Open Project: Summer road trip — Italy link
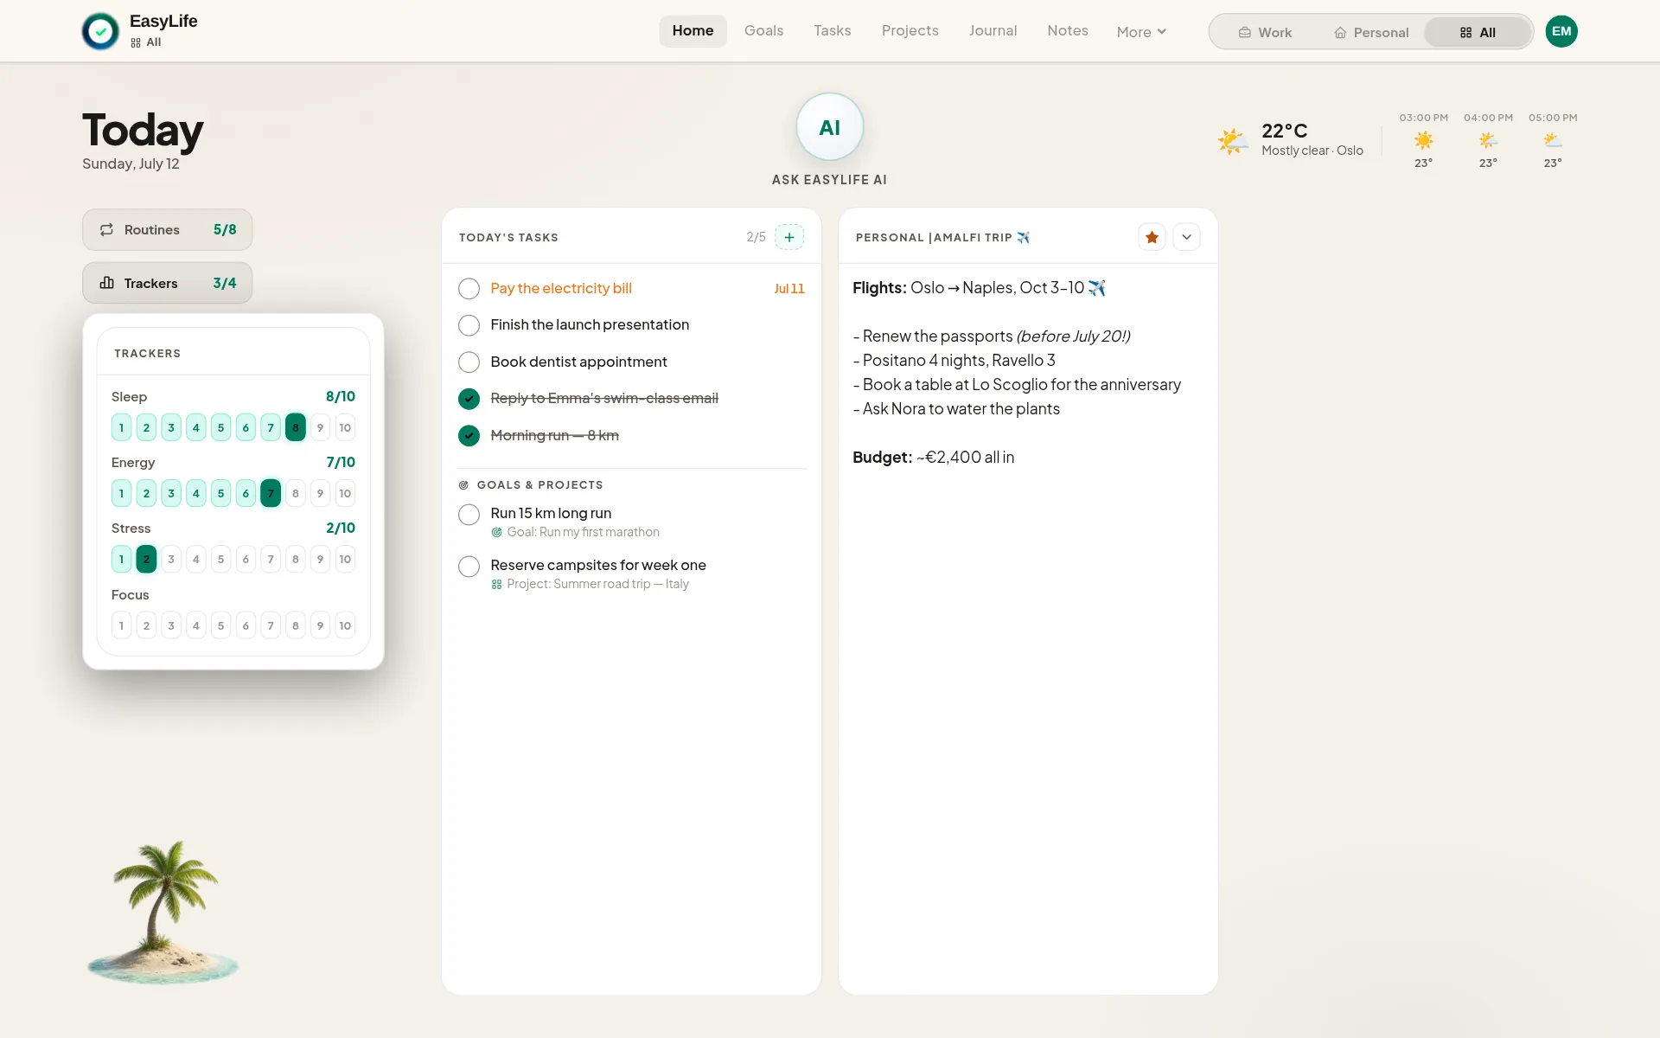This screenshot has height=1038, width=1660. [x=597, y=584]
